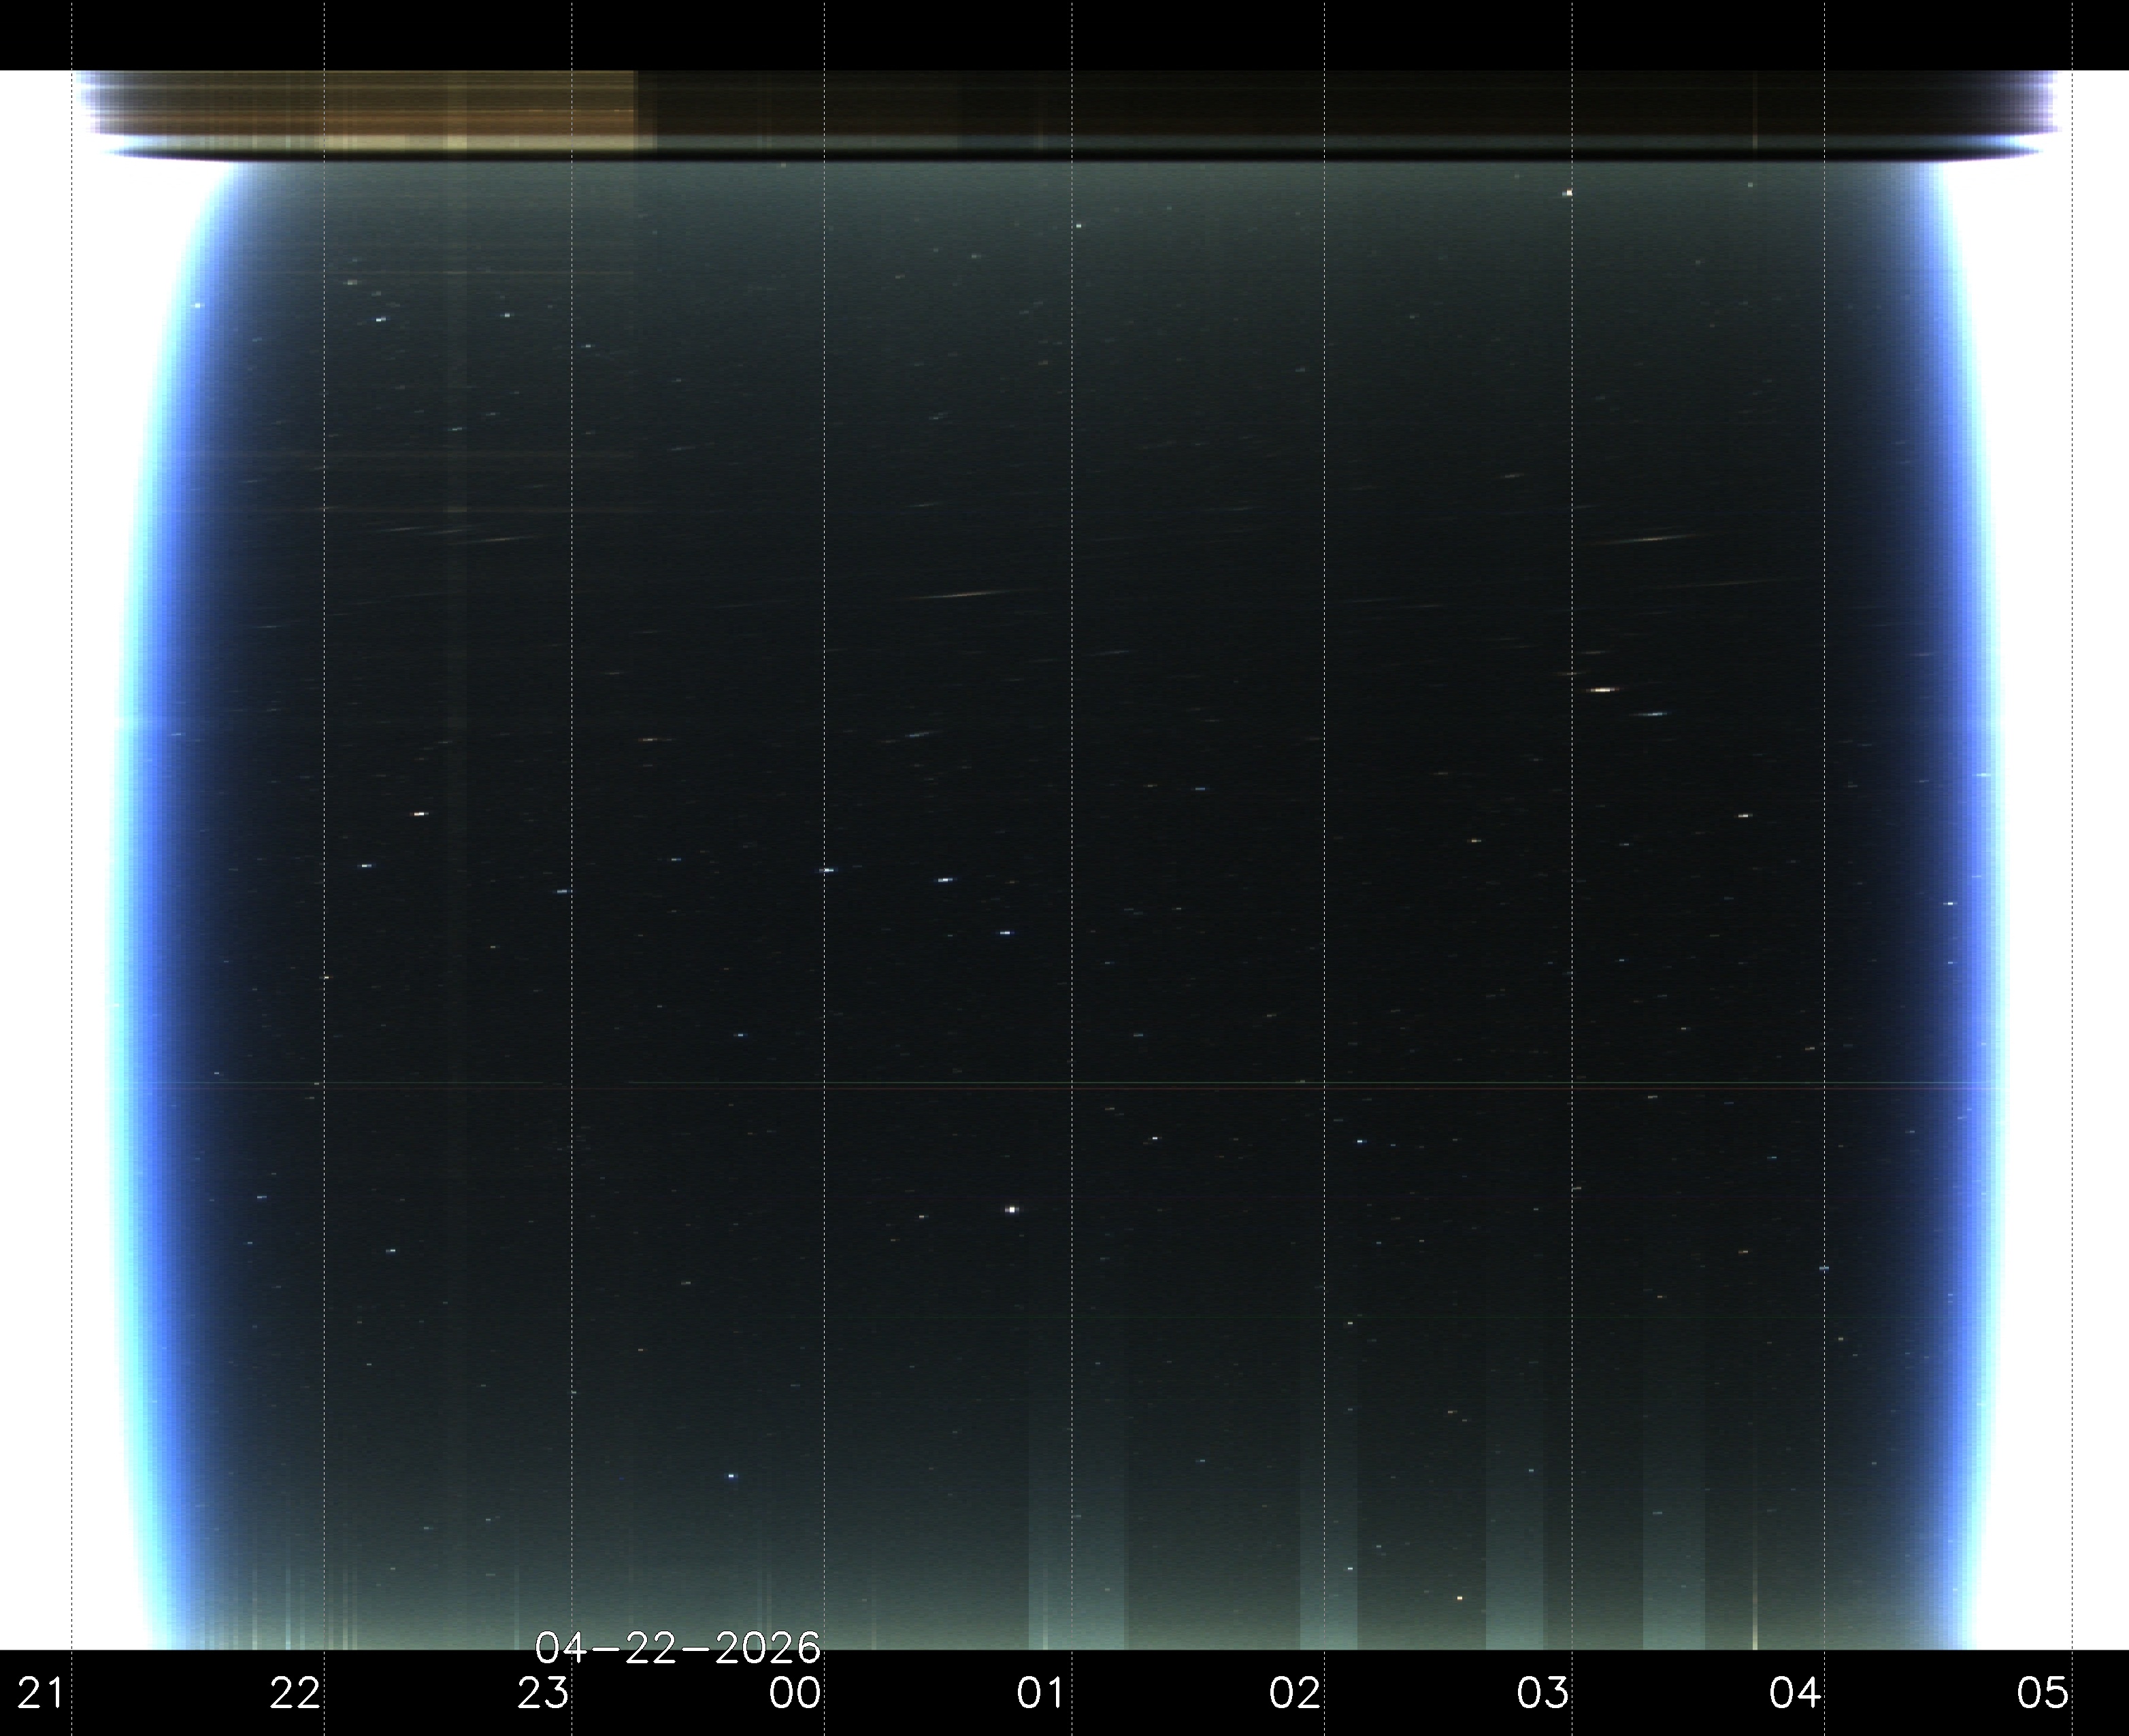Click the 22 hour label

click(295, 1693)
